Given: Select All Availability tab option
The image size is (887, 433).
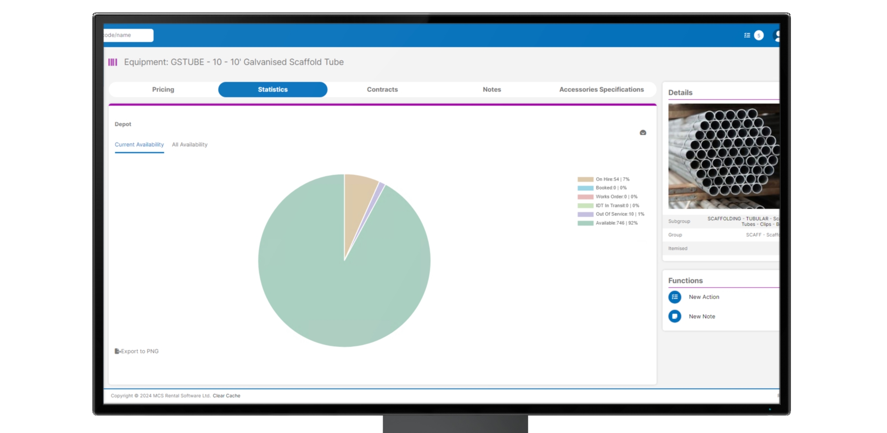Looking at the screenshot, I should tap(189, 144).
